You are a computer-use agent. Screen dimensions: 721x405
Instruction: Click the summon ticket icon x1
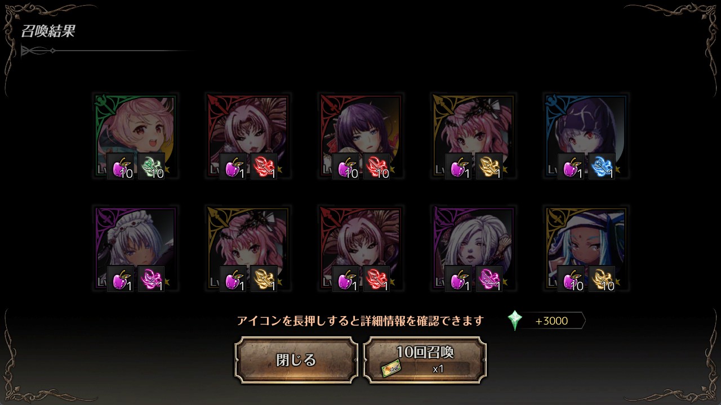(391, 369)
